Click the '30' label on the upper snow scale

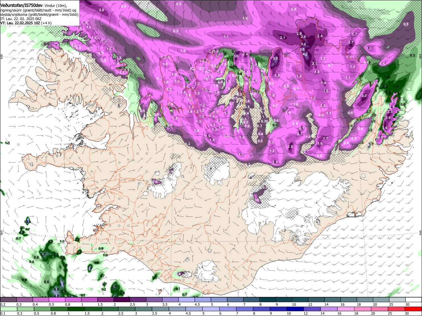(407, 304)
